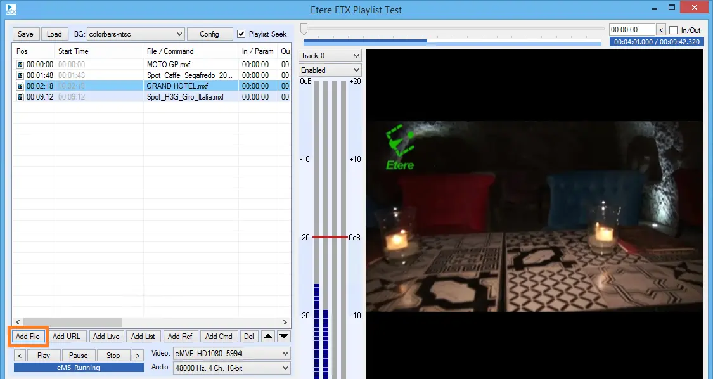
Task: Click the film icon beside MOTO GP.mxf
Action: pyautogui.click(x=20, y=65)
